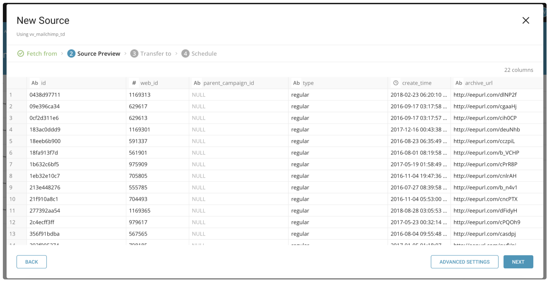548x283 pixels.
Task: Select row number 10 in the preview
Action: click(x=13, y=199)
